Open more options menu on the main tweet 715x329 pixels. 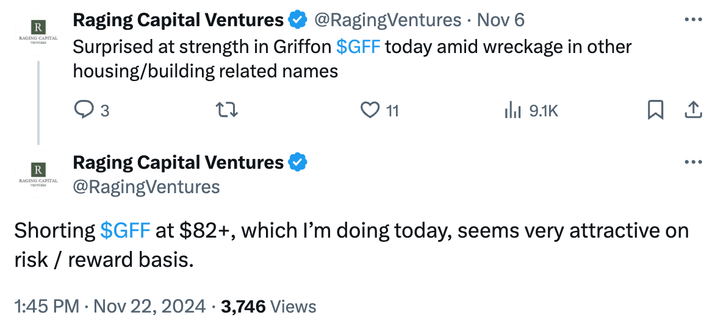click(694, 162)
